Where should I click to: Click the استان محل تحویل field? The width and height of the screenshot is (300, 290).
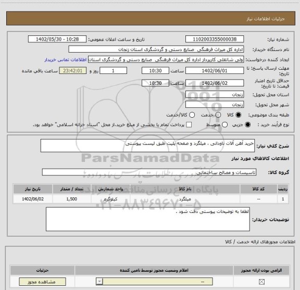tap(215, 95)
